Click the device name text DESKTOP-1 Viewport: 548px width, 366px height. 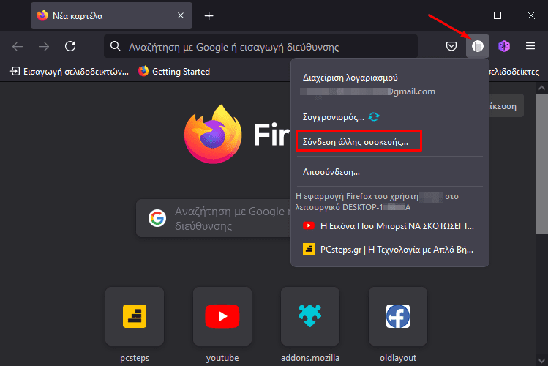[x=363, y=207]
